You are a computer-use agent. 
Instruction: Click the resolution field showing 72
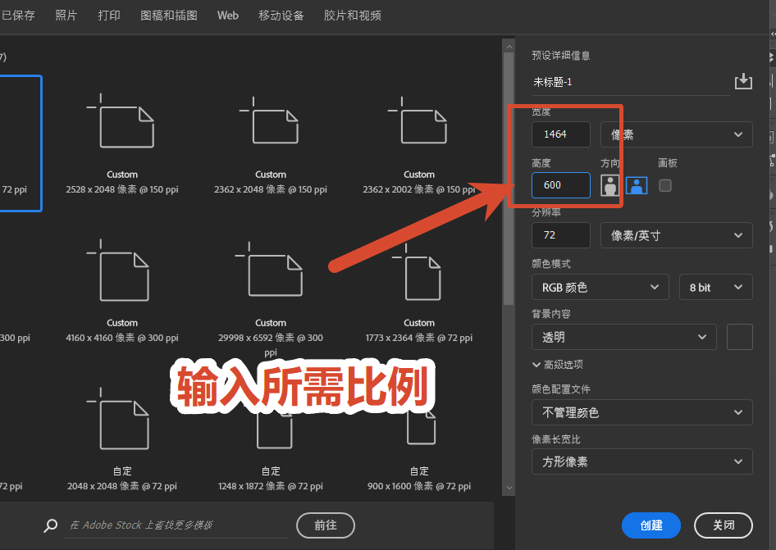click(561, 235)
